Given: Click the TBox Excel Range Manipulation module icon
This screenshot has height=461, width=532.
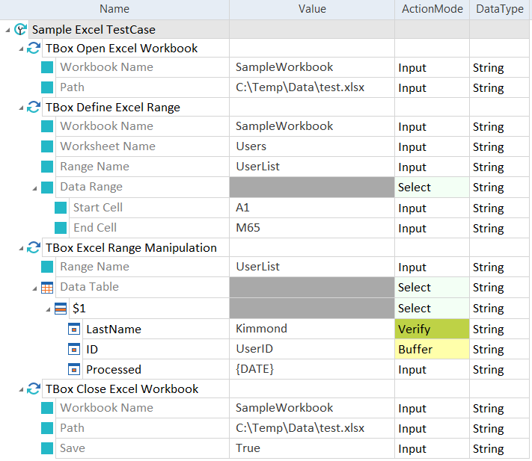Looking at the screenshot, I should [34, 248].
